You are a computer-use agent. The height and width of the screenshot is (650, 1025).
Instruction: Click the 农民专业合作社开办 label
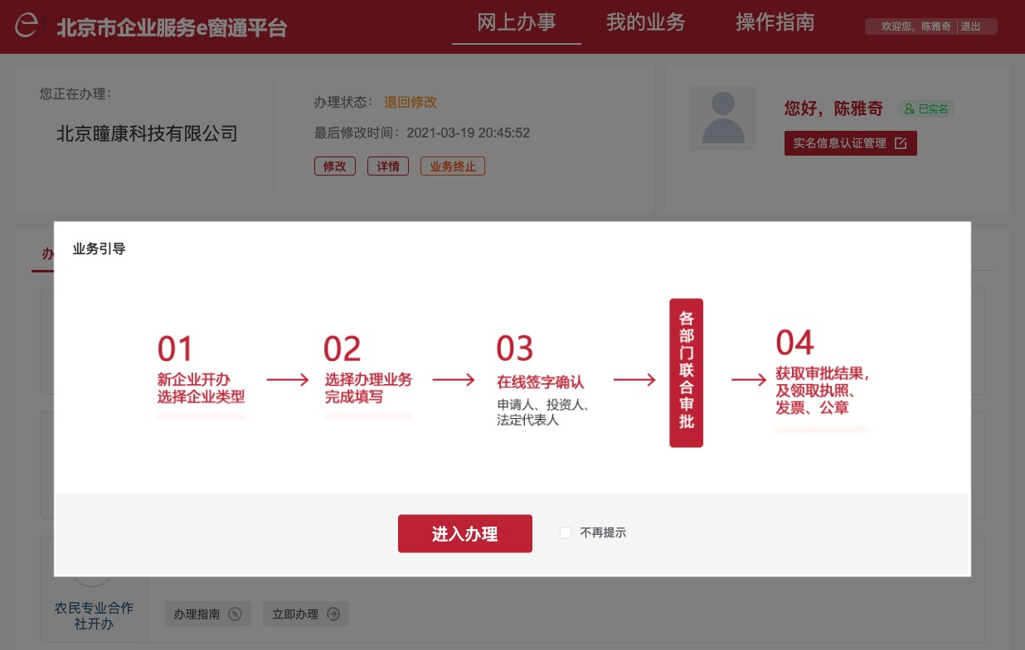[x=94, y=615]
